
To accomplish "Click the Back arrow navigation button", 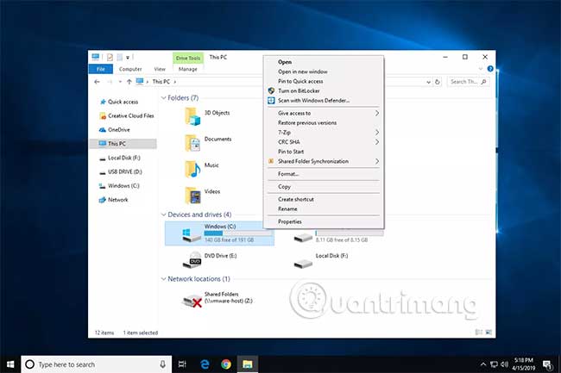I will (x=97, y=82).
